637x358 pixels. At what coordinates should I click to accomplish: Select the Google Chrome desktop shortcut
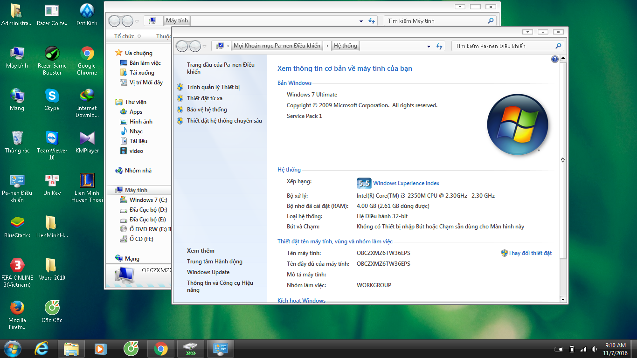(x=87, y=61)
